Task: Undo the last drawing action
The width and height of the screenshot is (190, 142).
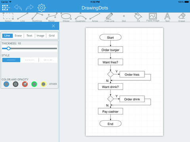Action: click(18, 7)
